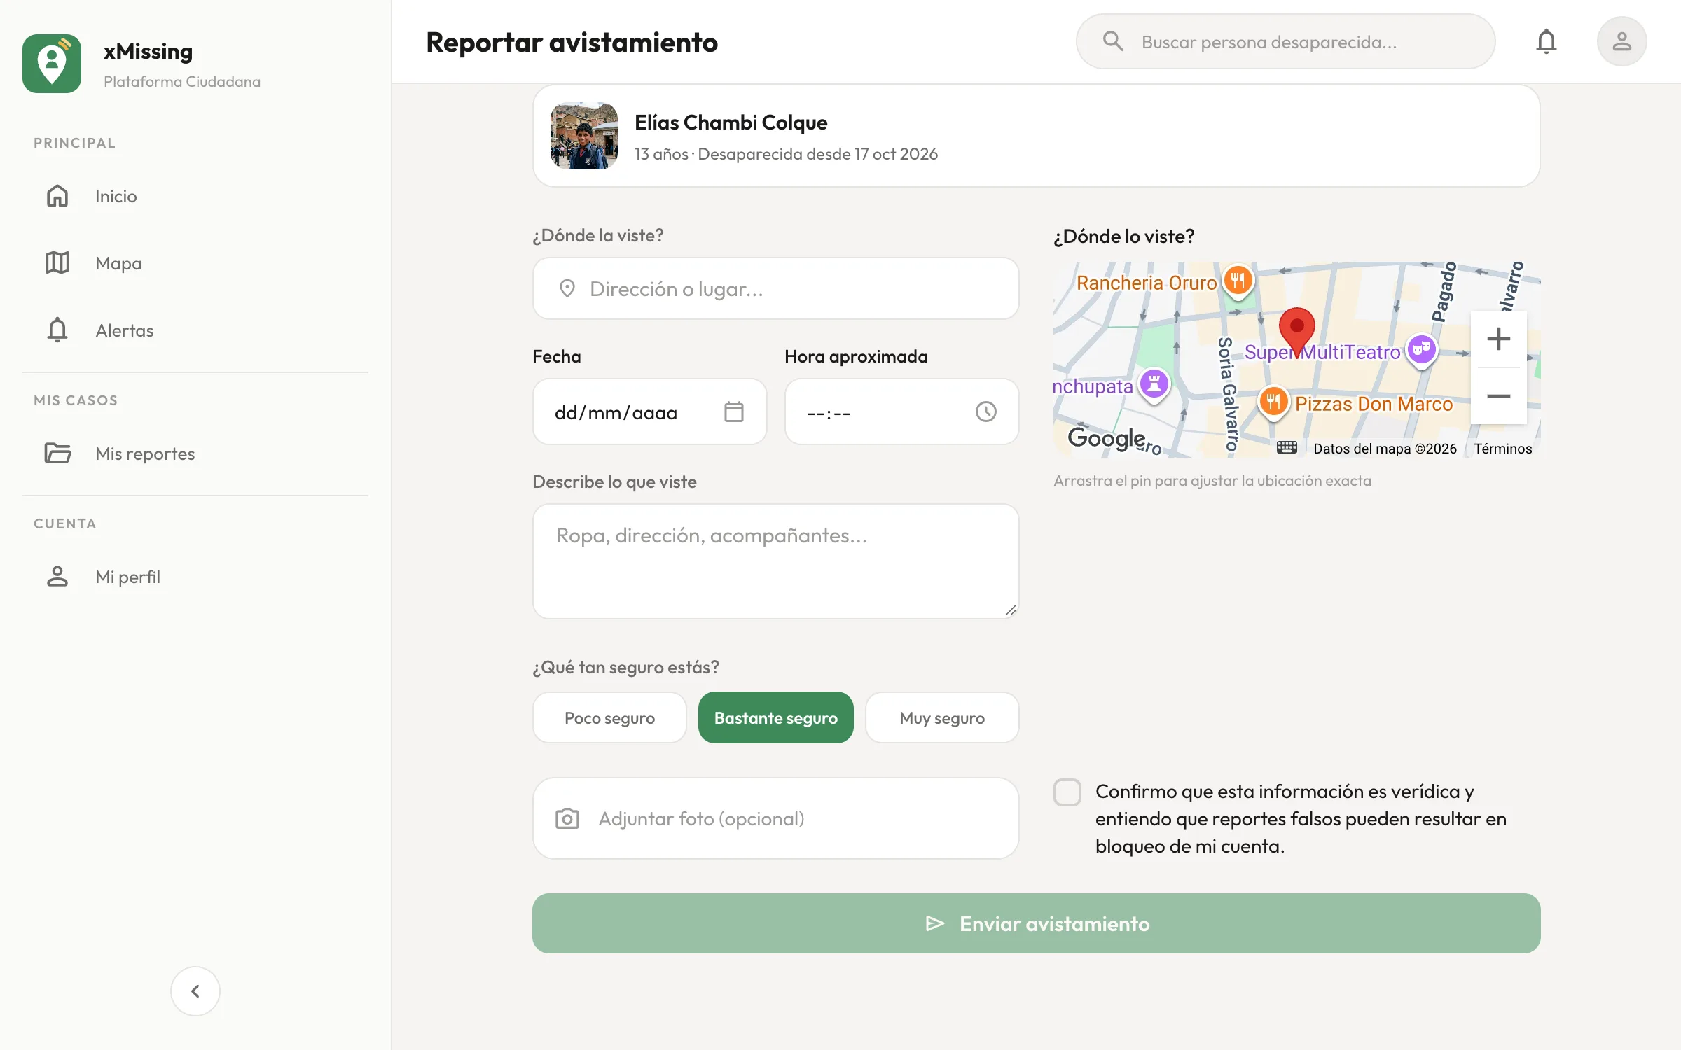This screenshot has width=1681, height=1050.
Task: Focus the Describe lo que viste textarea
Action: point(775,561)
